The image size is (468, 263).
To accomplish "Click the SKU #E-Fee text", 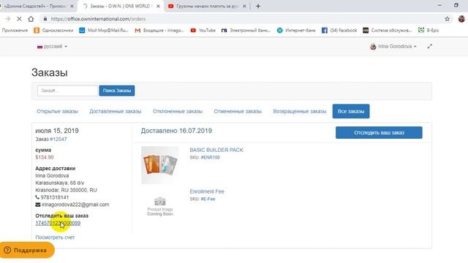I will [x=203, y=199].
